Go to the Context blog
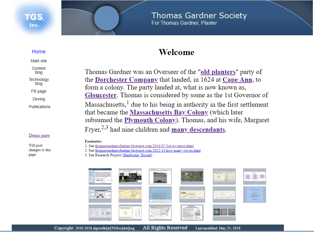Viewport: 314px width, 232px height. [x=39, y=70]
